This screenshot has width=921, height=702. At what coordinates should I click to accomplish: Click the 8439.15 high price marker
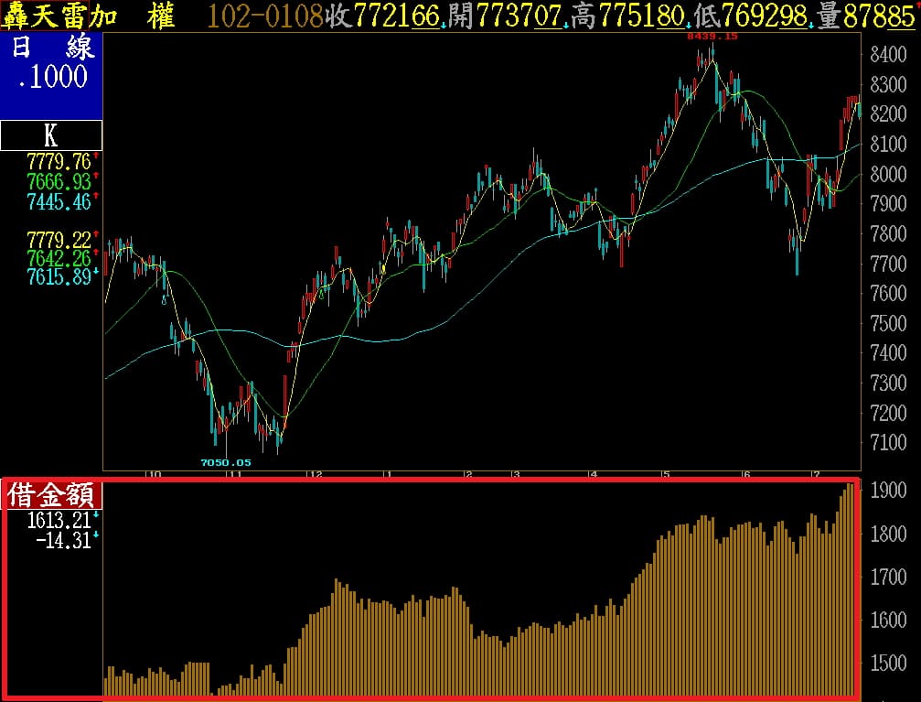click(712, 36)
